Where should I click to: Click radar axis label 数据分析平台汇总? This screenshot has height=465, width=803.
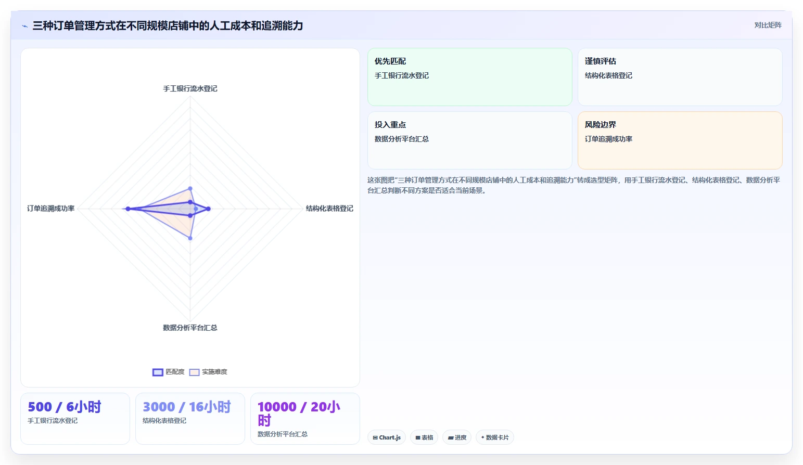pos(190,328)
